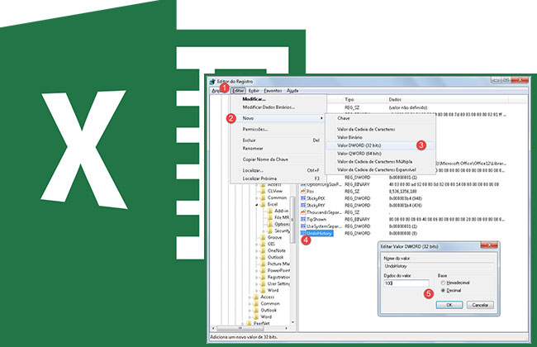Image resolution: width=537 pixels, height=347 pixels.
Task: Click the PowerPoint folder icon
Action: coord(263,271)
